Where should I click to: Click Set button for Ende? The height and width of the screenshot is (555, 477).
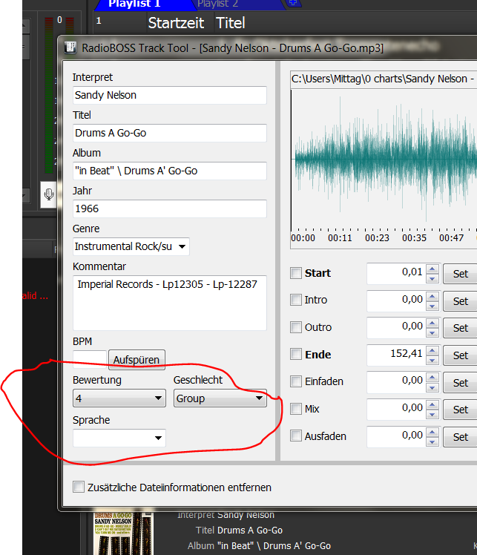click(x=460, y=355)
